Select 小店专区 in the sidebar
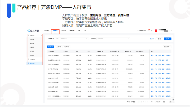Image resolution: width=190 pixels, height=107 pixels. pos(32,47)
